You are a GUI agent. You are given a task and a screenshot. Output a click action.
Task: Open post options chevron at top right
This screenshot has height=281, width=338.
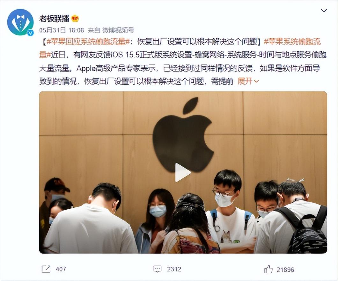(x=324, y=10)
